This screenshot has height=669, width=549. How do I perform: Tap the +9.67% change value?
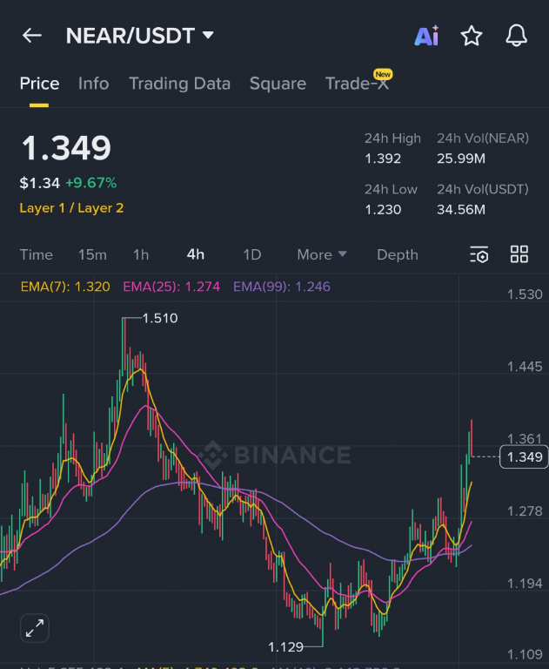pyautogui.click(x=90, y=183)
